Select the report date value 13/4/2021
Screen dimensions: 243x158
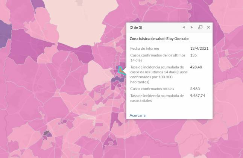(199, 49)
